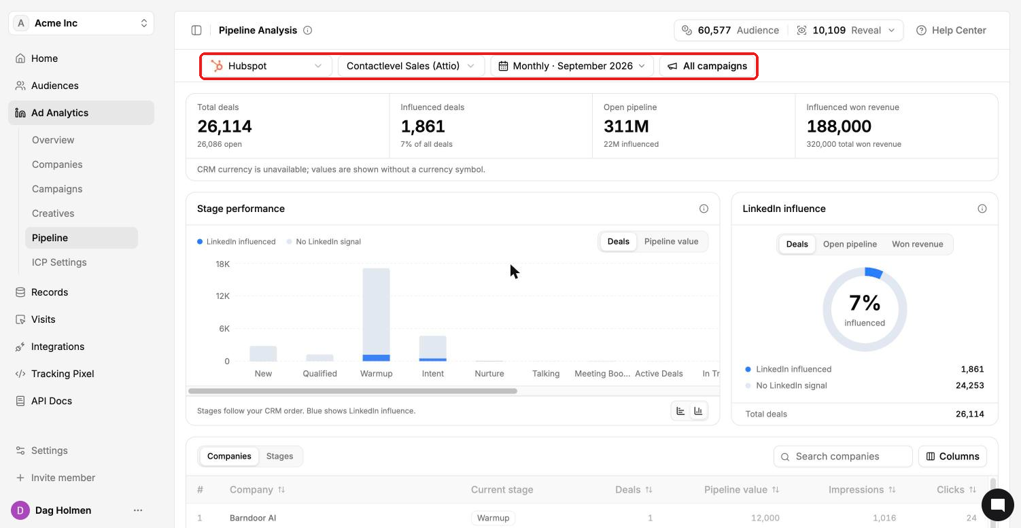The width and height of the screenshot is (1021, 528).
Task: Open the Help Center link
Action: [951, 30]
